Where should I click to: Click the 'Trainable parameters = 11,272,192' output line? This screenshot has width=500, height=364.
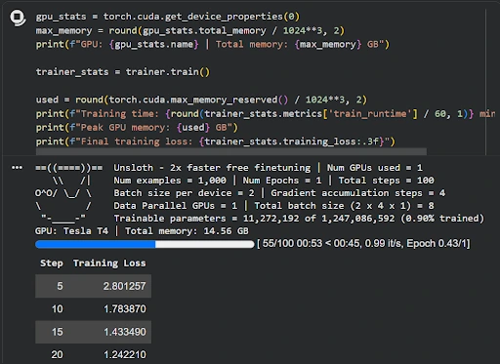click(x=299, y=219)
